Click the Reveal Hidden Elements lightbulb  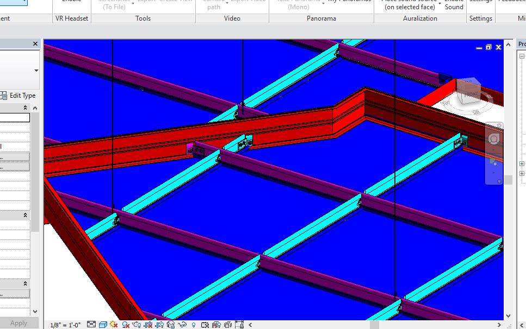tap(194, 325)
